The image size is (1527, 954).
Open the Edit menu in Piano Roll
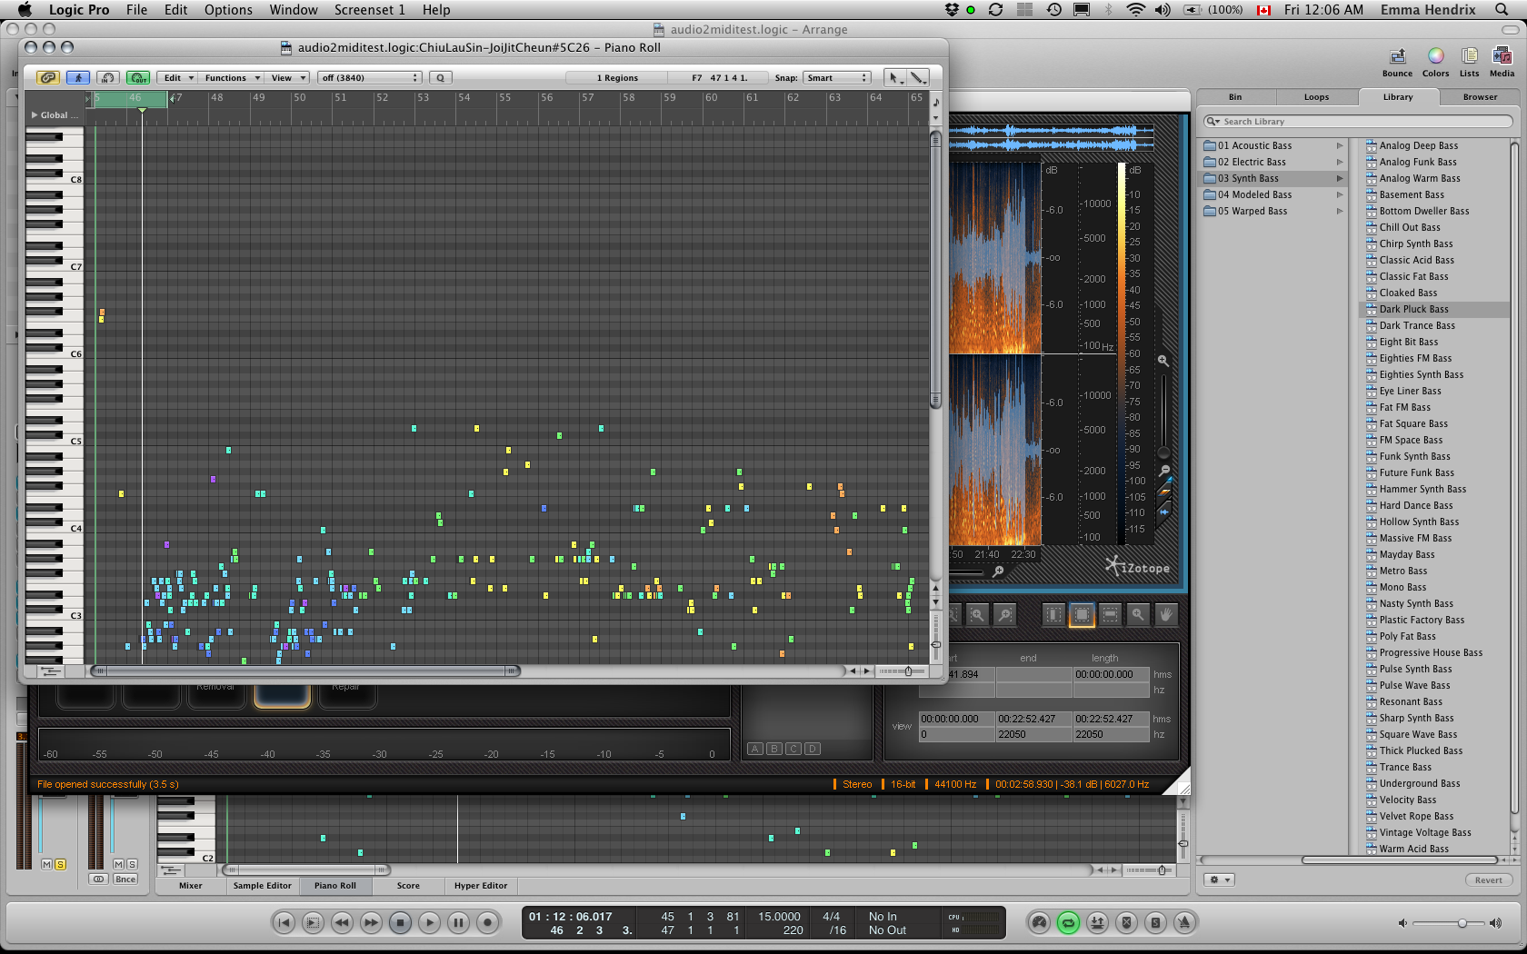[x=177, y=78]
